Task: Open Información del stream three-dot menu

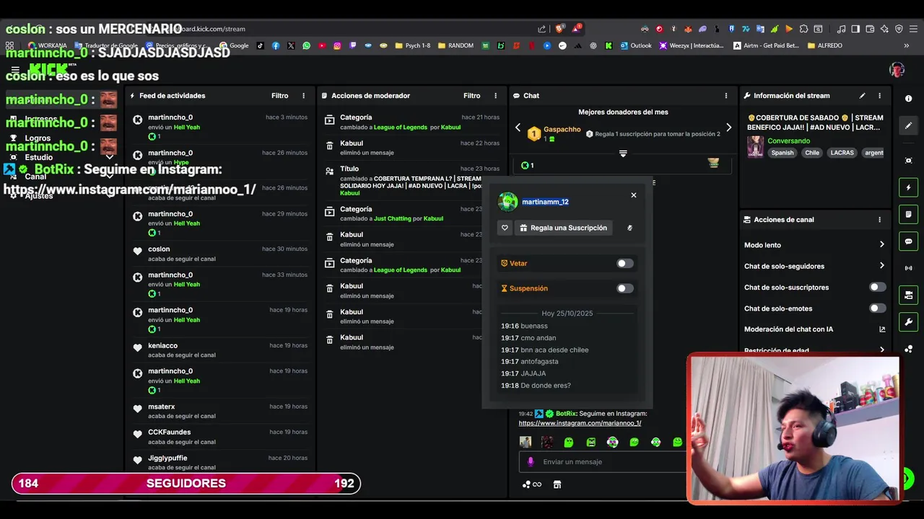Action: click(x=879, y=96)
